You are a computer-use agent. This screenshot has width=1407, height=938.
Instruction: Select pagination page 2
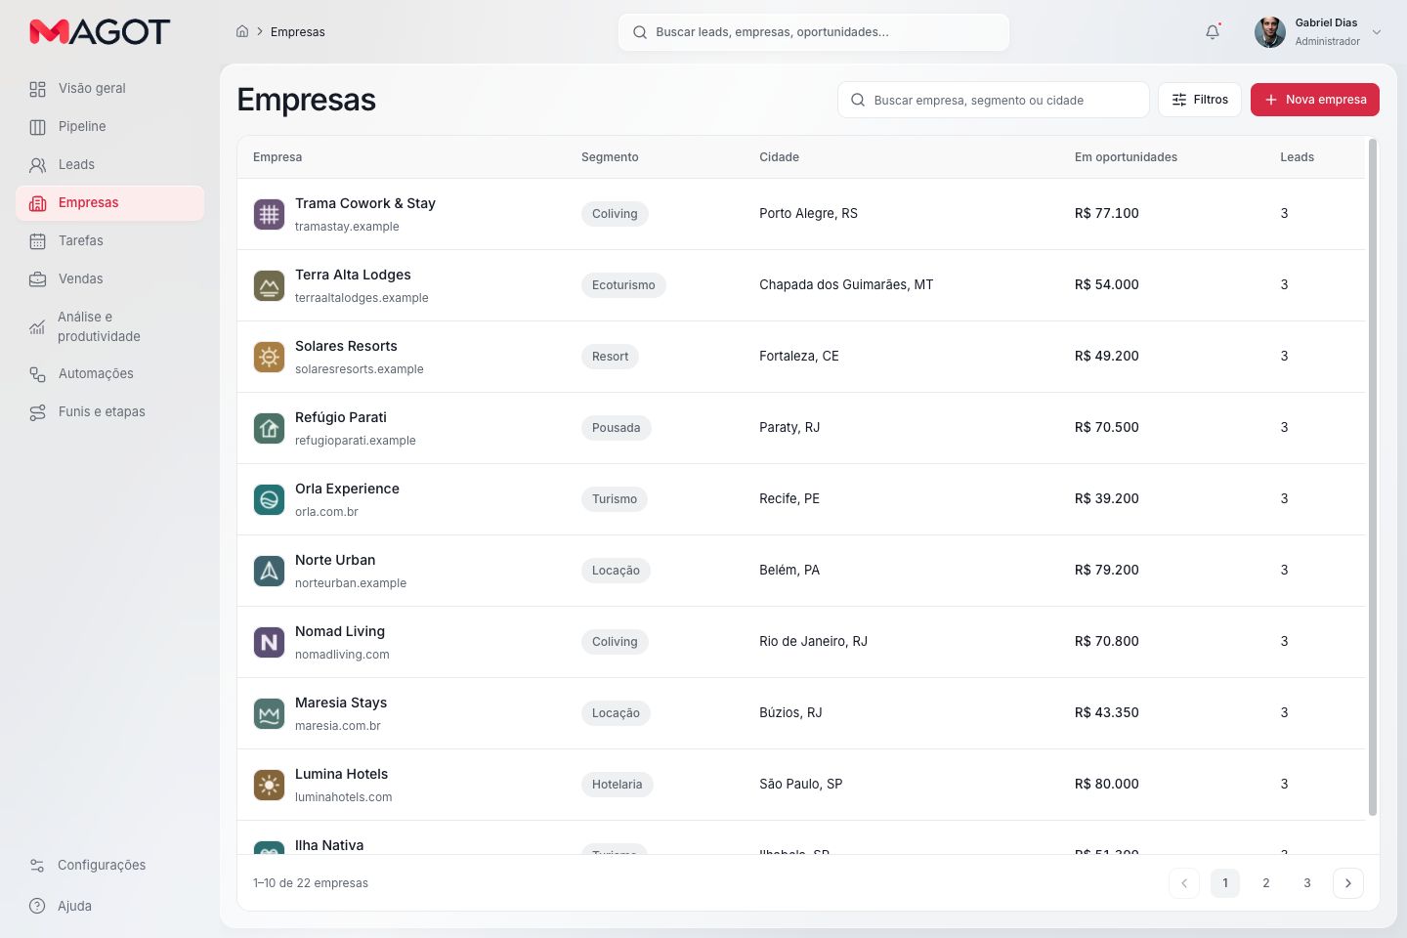[x=1266, y=883]
